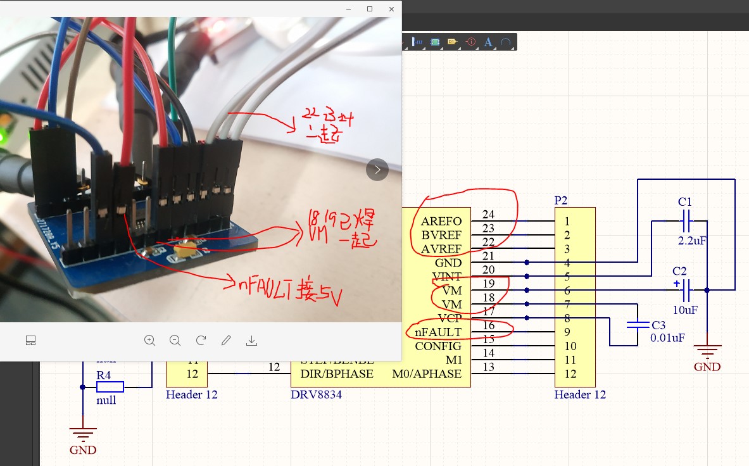749x466 pixels.
Task: Click the M0/APHASE pin name
Action: (x=427, y=374)
